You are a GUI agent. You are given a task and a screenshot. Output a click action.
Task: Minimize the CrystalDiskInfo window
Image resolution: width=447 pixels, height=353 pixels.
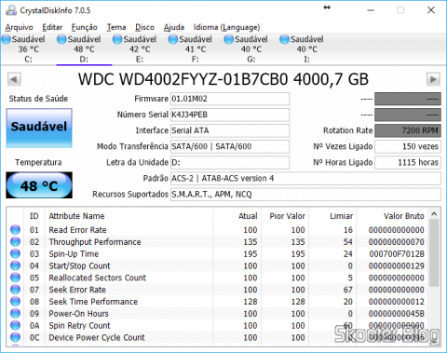[x=371, y=10]
